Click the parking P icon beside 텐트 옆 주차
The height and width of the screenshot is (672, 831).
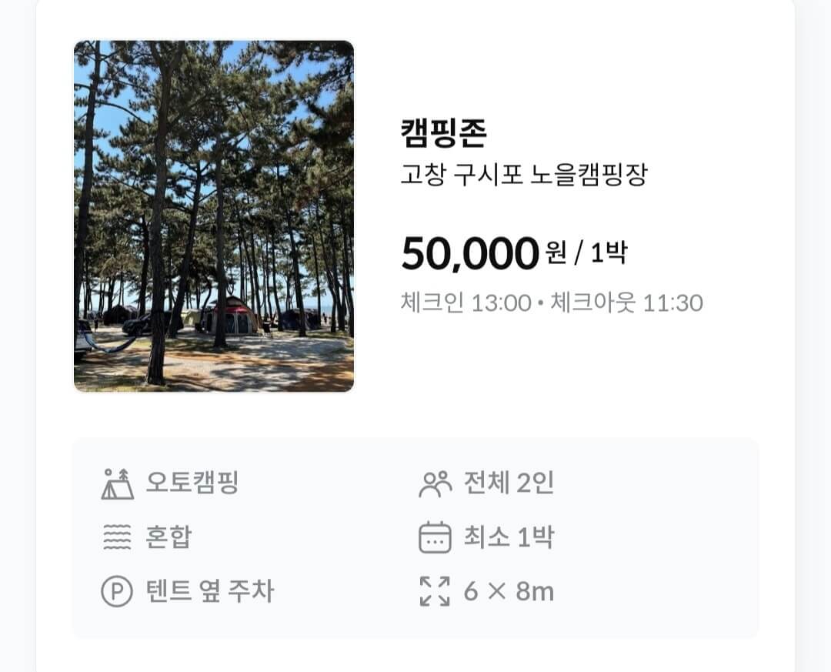pos(115,593)
